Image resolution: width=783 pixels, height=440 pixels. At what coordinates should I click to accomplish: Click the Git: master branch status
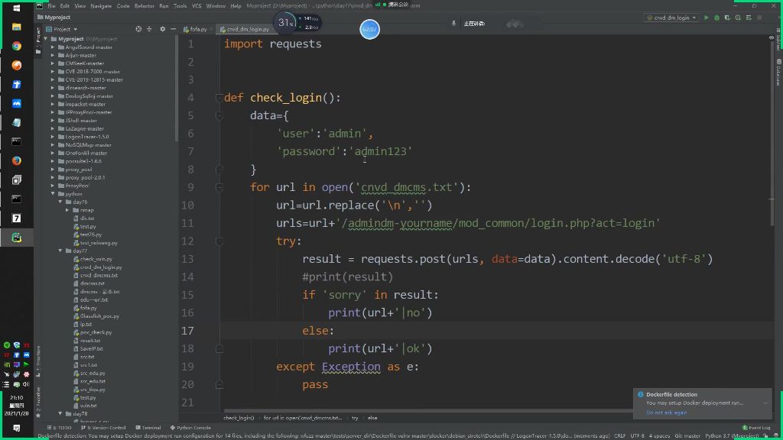coord(687,436)
